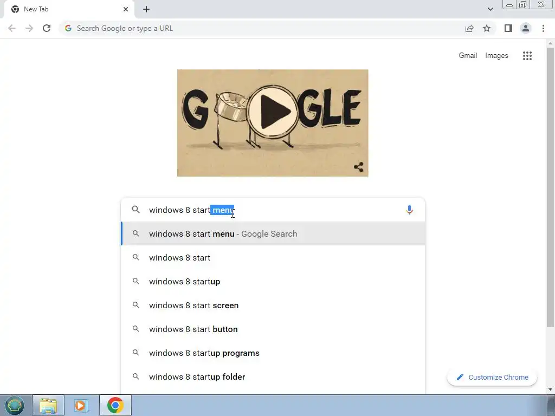
Task: Select 'windows 8 startup folder' suggestion
Action: coord(273,377)
